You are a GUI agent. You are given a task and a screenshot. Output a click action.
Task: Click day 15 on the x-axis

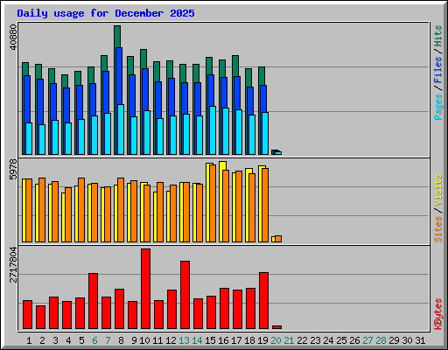click(x=210, y=340)
